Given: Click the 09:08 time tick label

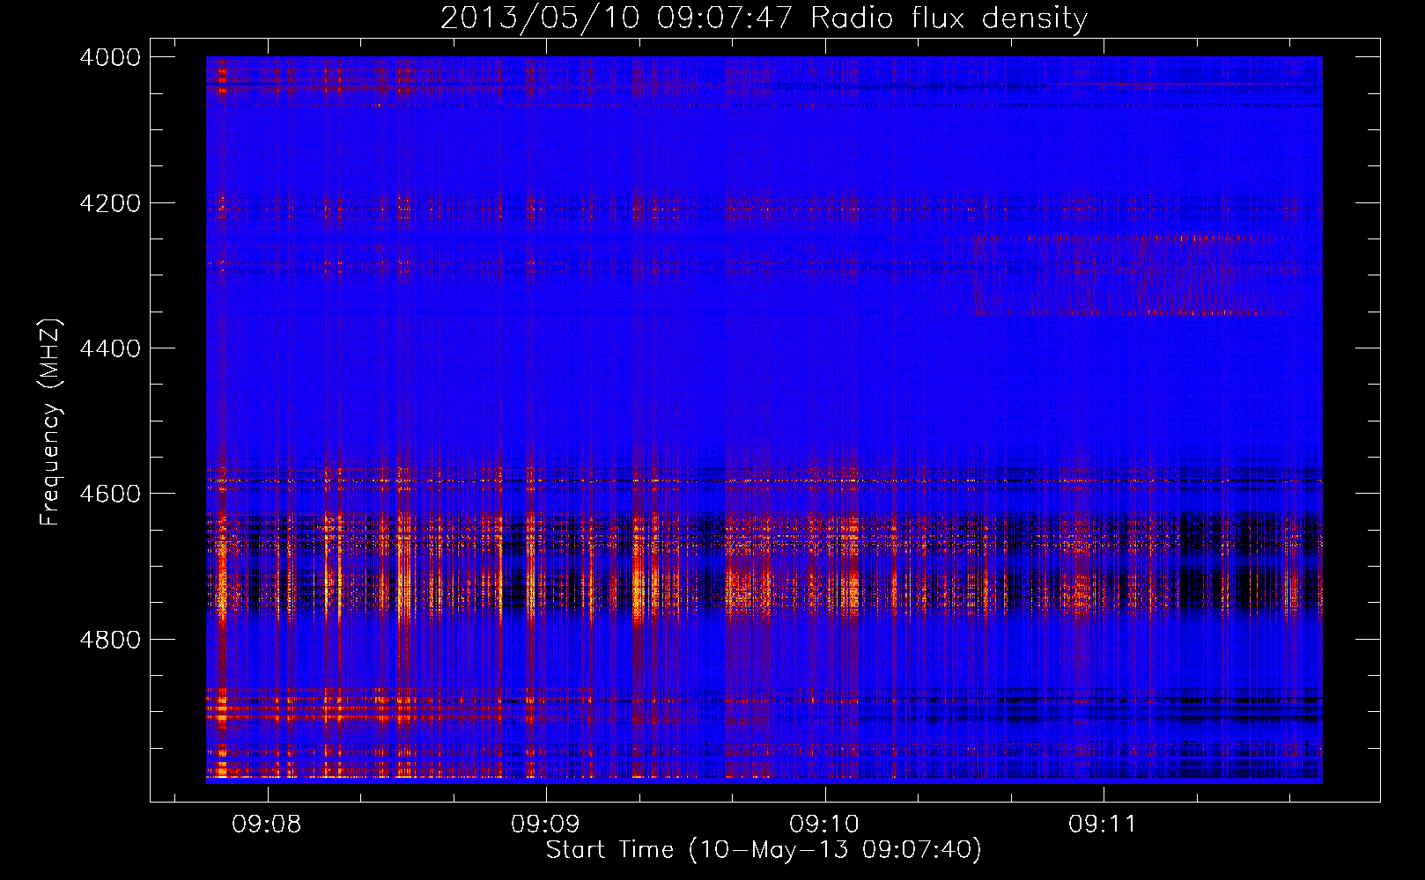Looking at the screenshot, I should (267, 825).
